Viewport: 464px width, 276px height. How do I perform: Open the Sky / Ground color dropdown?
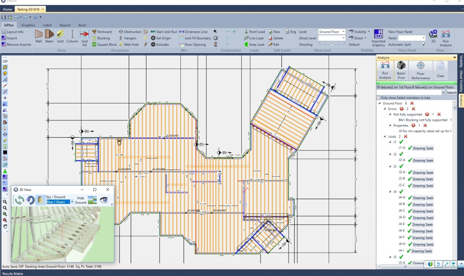(72, 202)
